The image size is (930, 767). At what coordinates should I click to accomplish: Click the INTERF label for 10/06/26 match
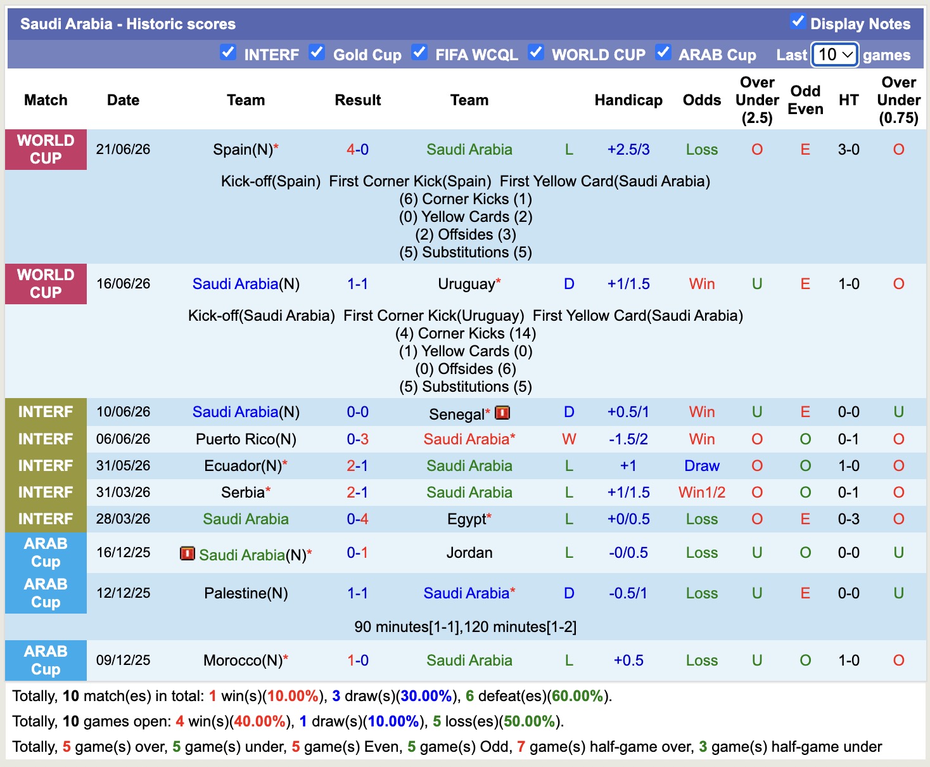tap(46, 412)
